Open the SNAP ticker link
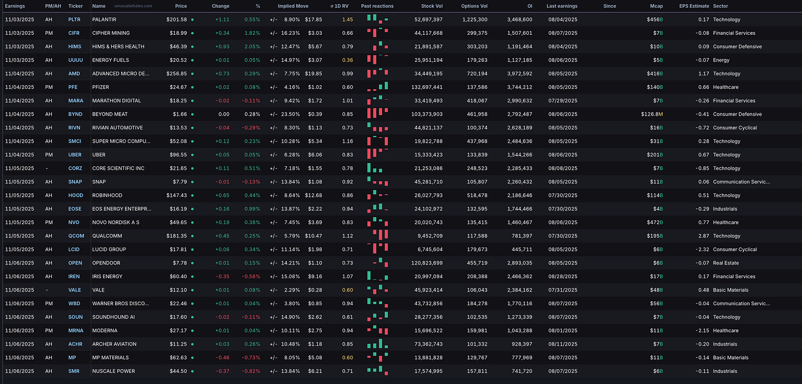 75,182
